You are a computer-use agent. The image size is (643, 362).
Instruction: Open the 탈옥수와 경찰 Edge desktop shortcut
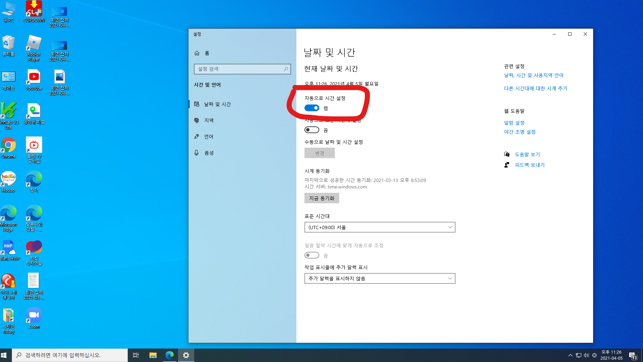pos(34,218)
